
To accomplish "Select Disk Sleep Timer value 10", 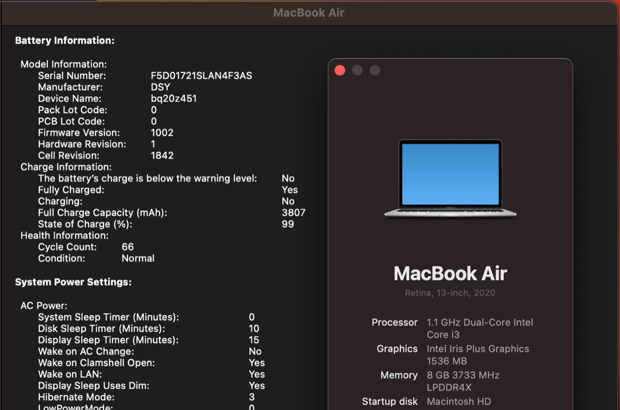I will pyautogui.click(x=254, y=329).
